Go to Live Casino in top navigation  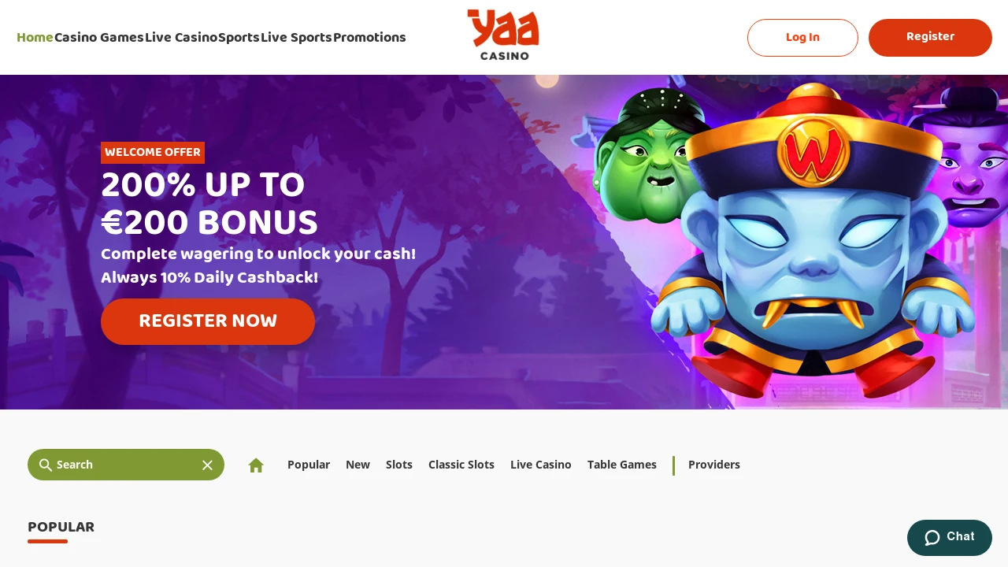[x=181, y=38]
